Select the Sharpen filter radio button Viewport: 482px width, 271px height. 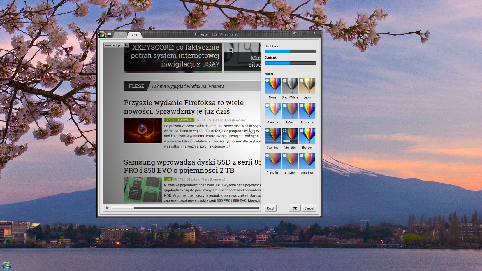click(x=302, y=130)
